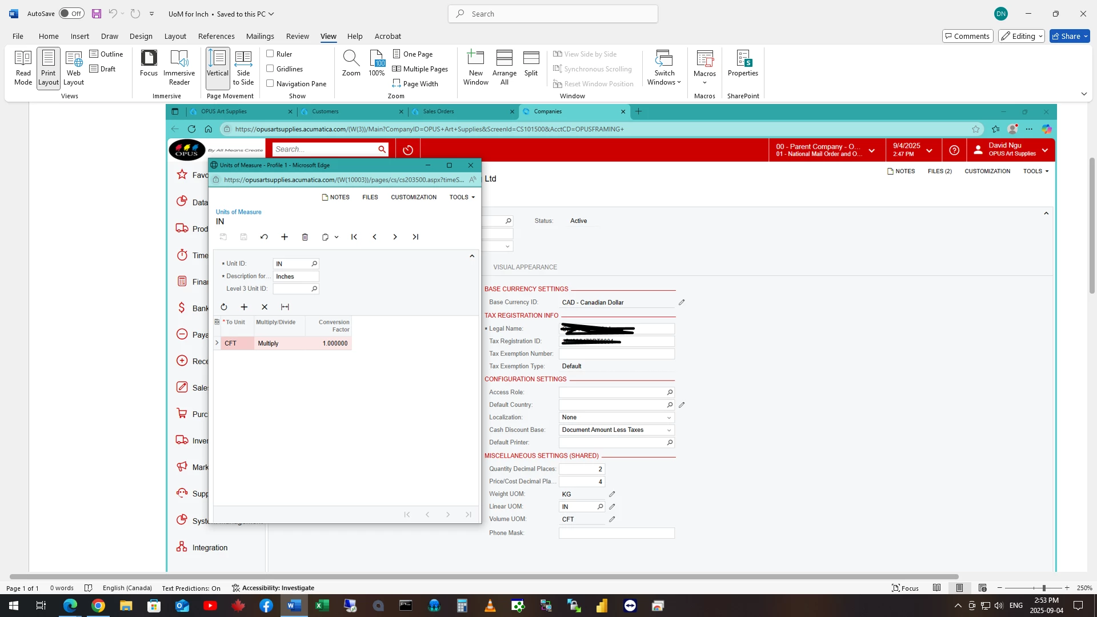1097x617 pixels.
Task: Enable the Ruler checkbox
Action: pos(270,54)
